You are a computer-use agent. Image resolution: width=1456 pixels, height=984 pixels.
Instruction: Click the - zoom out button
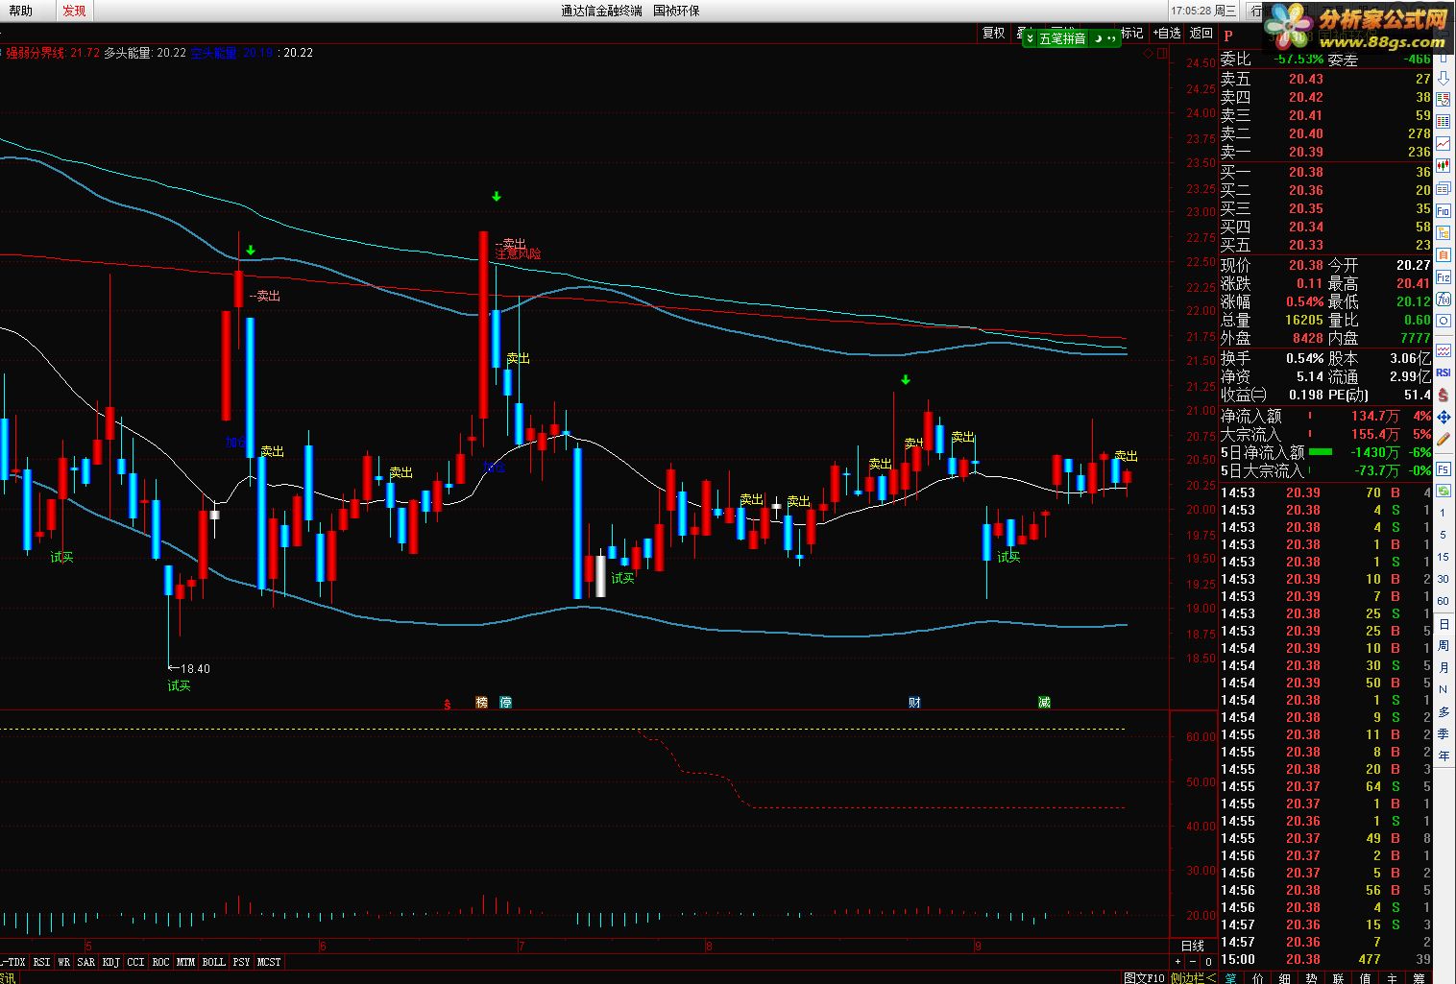pos(1192,961)
